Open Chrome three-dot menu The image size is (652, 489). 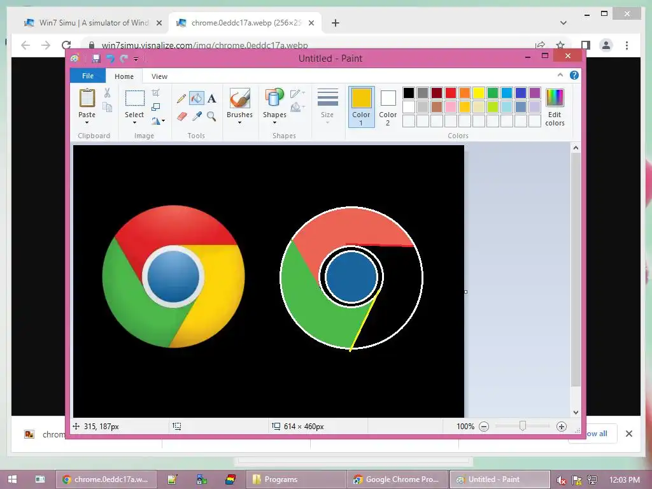627,45
